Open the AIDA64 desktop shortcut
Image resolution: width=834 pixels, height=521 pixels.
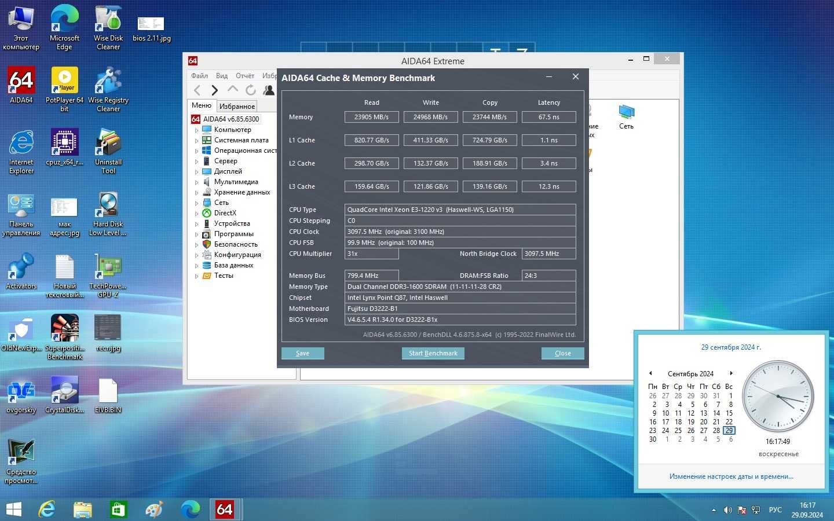[21, 85]
